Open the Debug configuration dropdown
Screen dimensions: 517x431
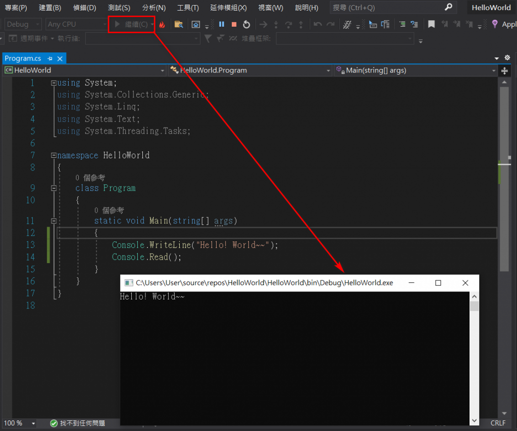click(x=23, y=24)
